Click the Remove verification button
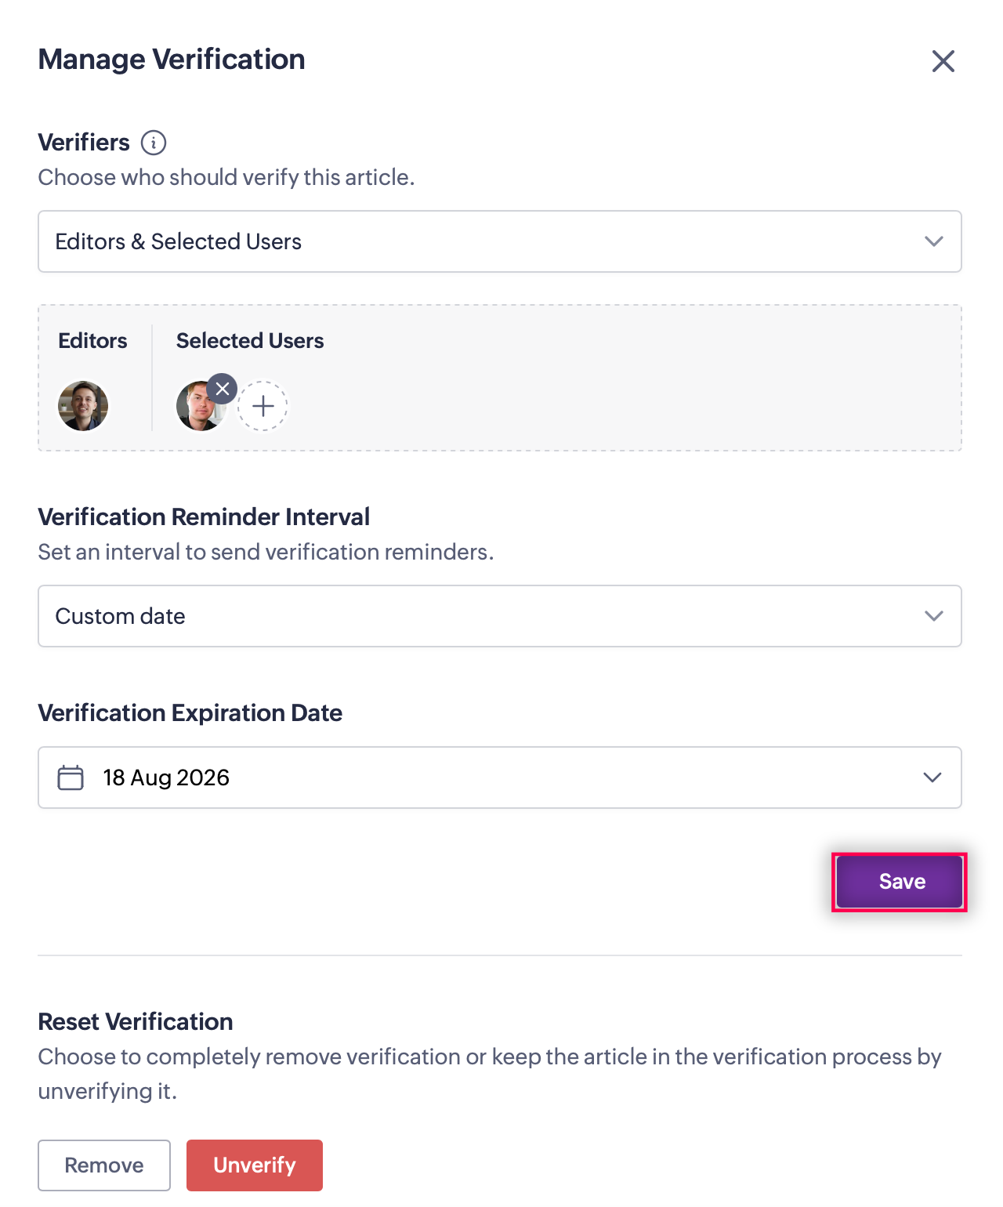Image resolution: width=1003 pixels, height=1207 pixels. tap(104, 1165)
